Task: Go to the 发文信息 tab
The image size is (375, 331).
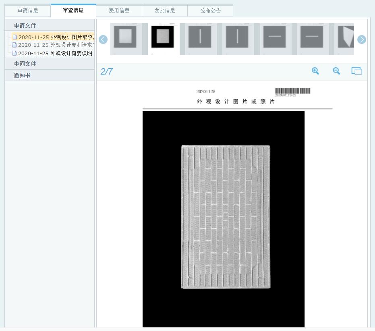Action: coord(165,11)
